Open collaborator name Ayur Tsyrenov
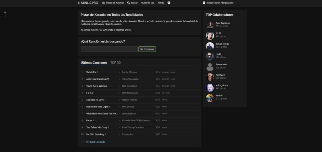This screenshot has height=152, width=322. click(223, 23)
